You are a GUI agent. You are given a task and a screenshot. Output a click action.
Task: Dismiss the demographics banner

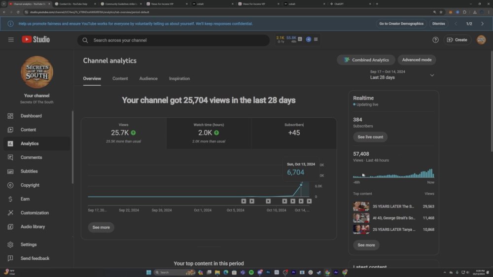tap(438, 24)
